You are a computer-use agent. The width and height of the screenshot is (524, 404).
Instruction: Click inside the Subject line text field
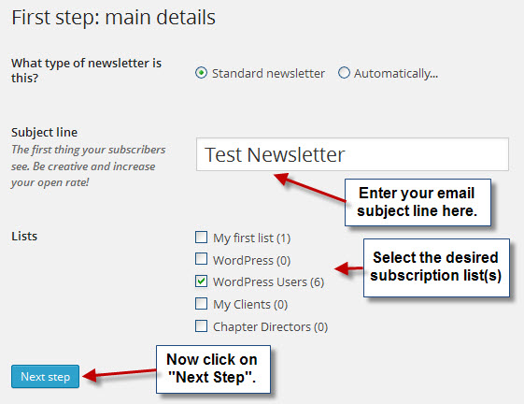pos(352,154)
